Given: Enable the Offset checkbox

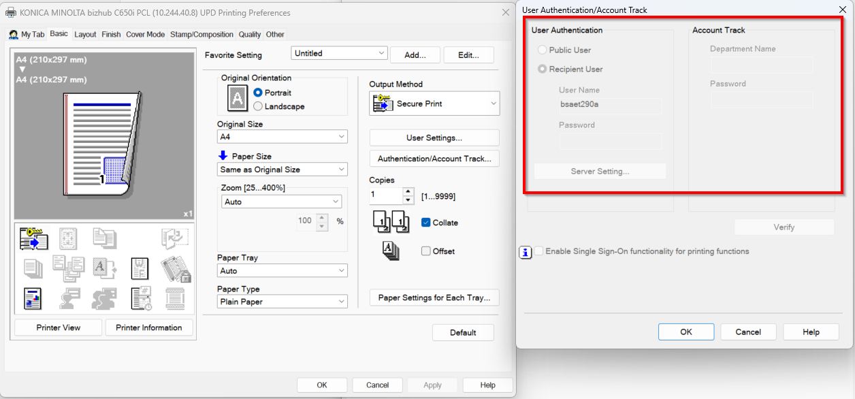Looking at the screenshot, I should pos(426,251).
